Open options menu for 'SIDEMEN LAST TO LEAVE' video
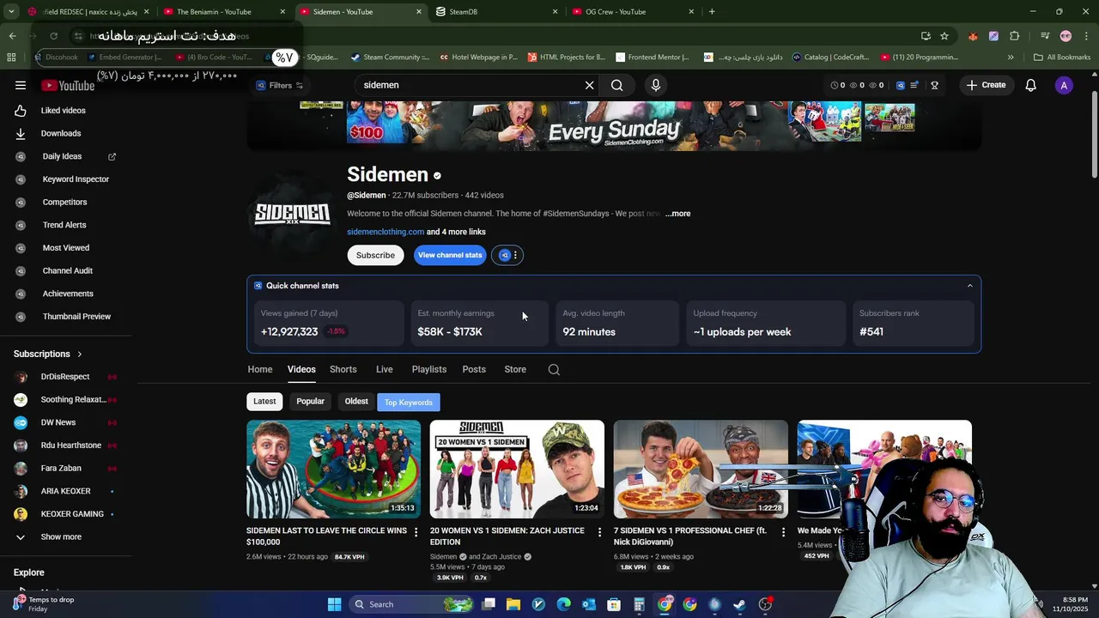1099x618 pixels. [416, 532]
